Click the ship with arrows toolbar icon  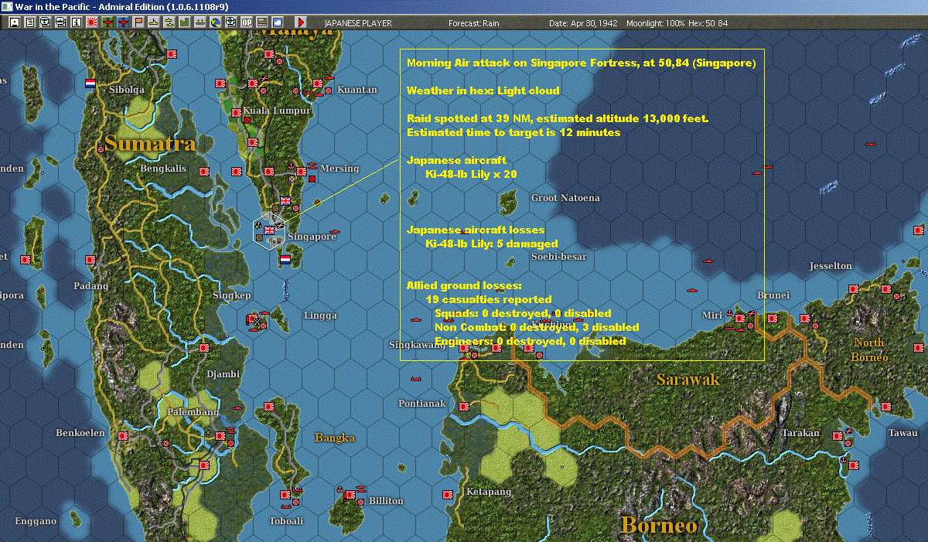click(200, 22)
